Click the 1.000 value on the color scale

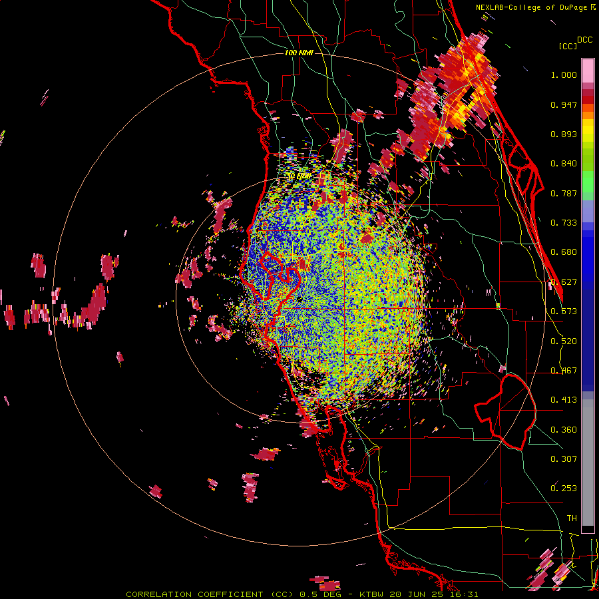(564, 75)
